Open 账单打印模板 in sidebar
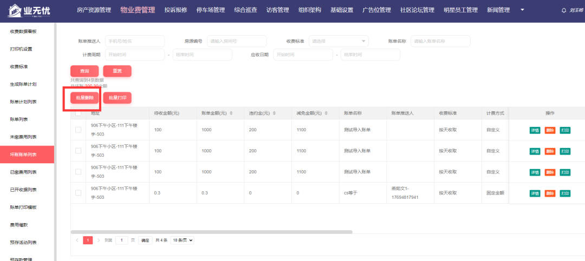 [x=27, y=208]
